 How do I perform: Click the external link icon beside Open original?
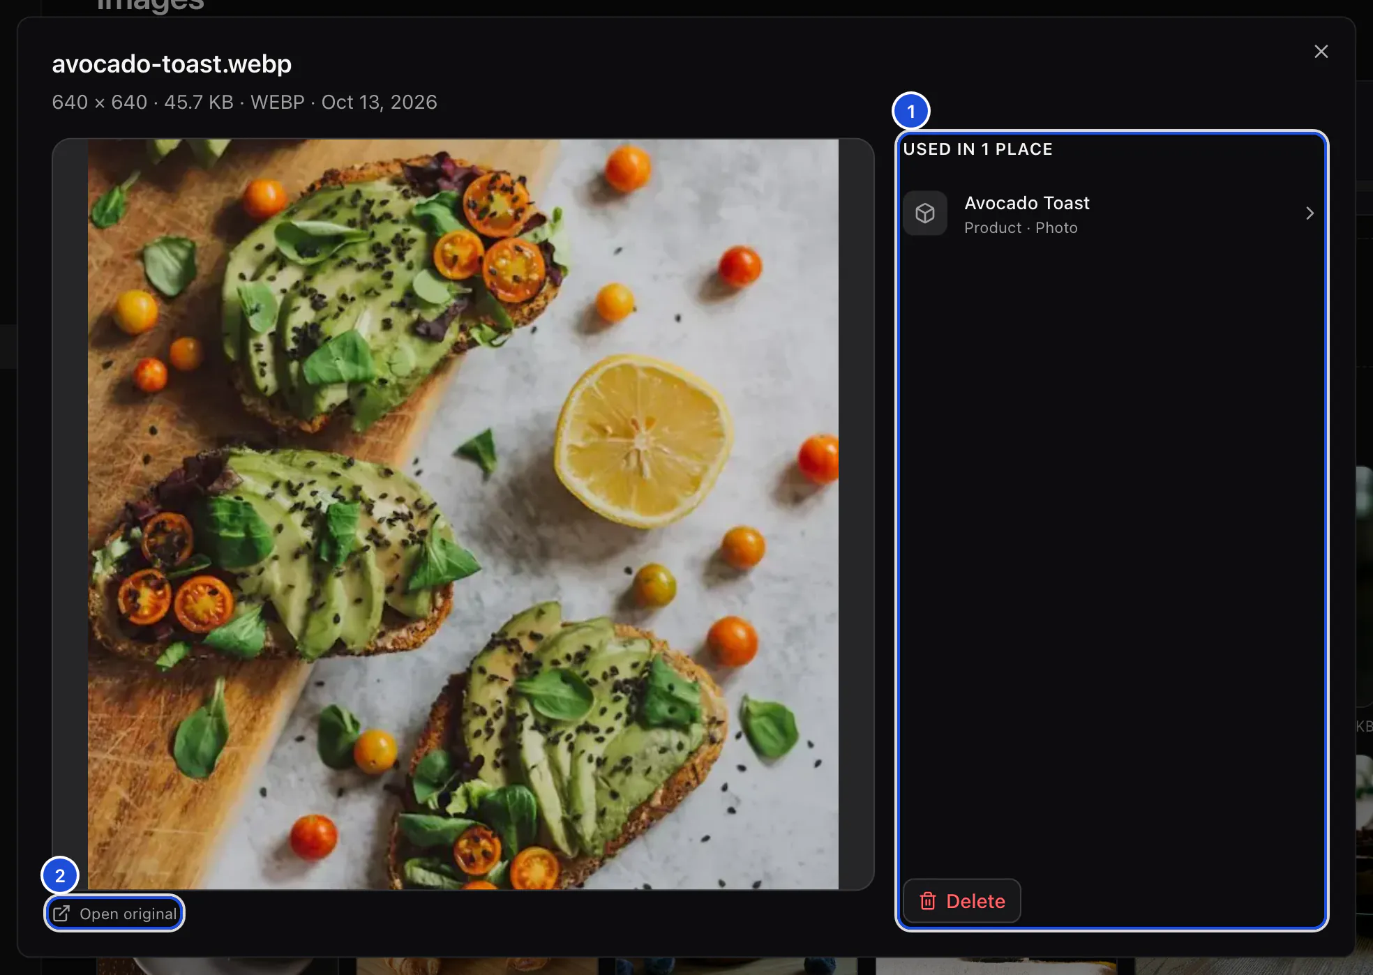pyautogui.click(x=61, y=914)
